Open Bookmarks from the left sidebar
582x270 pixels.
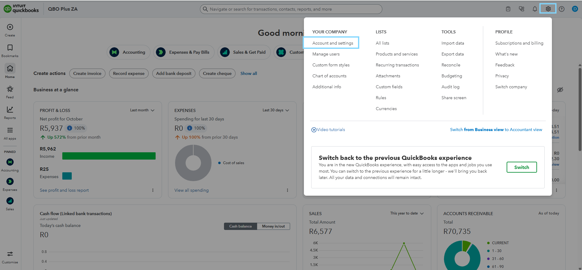click(10, 48)
